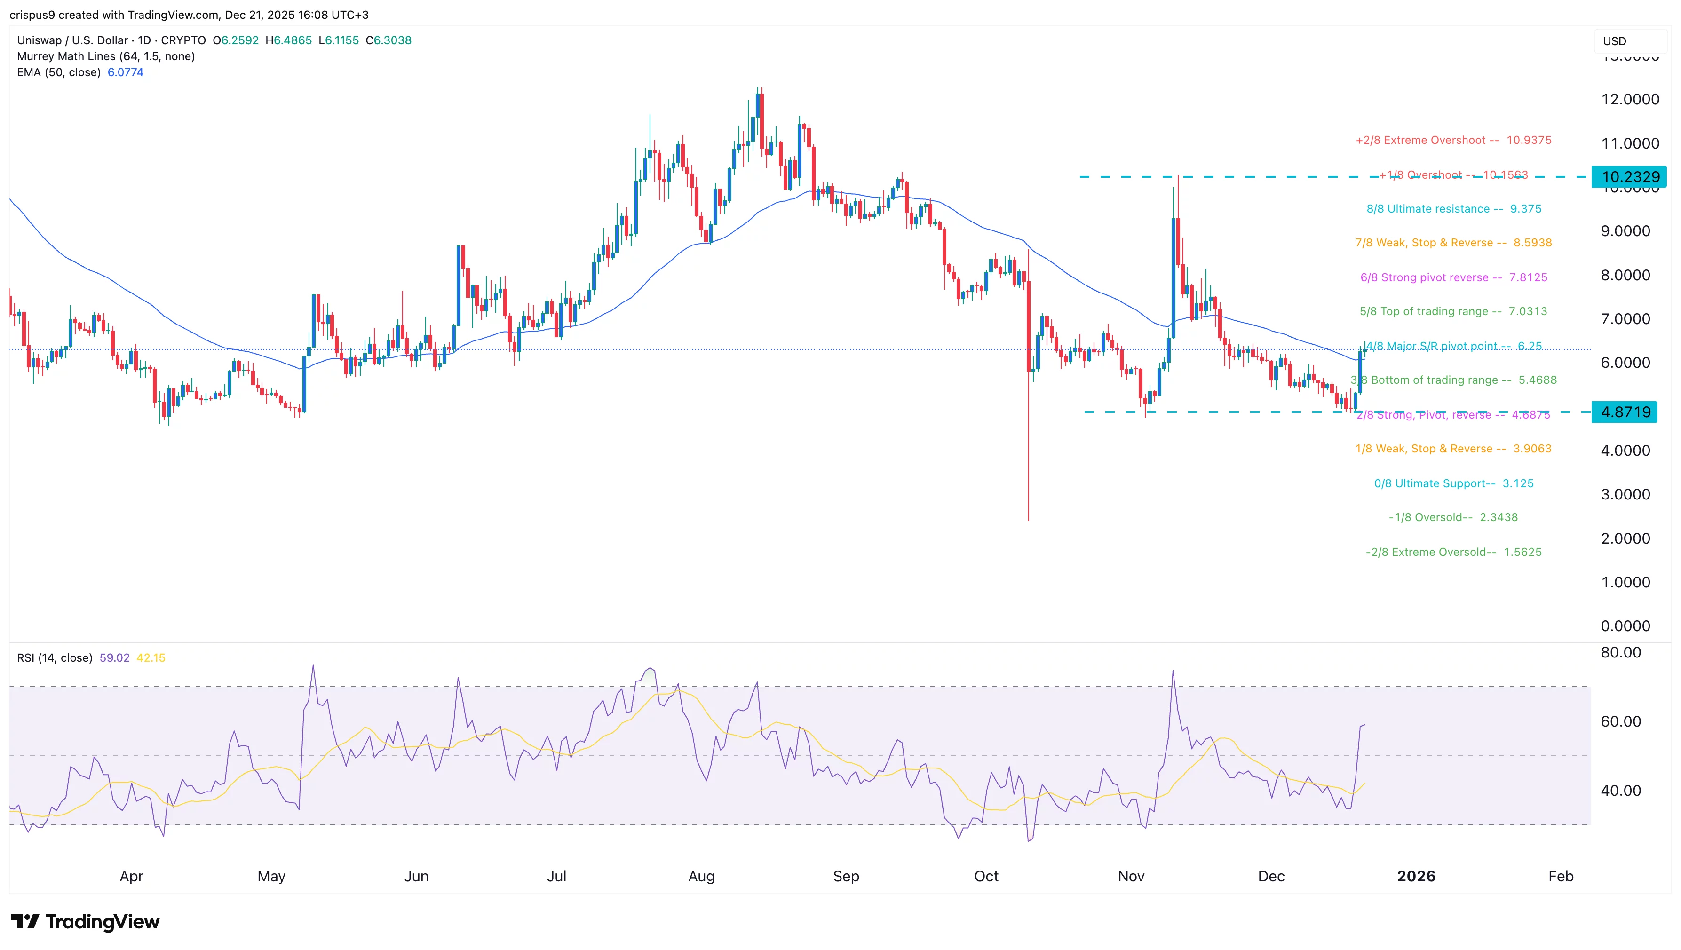The width and height of the screenshot is (1681, 950).
Task: Click the 10.2329 price label tag
Action: tap(1629, 177)
